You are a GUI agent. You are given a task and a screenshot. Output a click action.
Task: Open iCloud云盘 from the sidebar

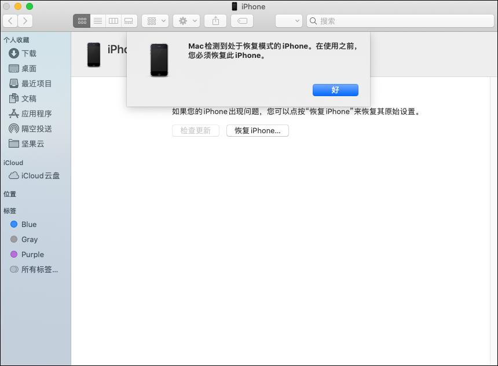point(33,175)
